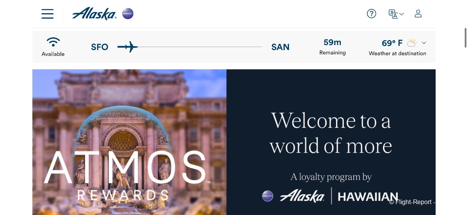Image resolution: width=468 pixels, height=215 pixels.
Task: Open the Atmos Rewards banner image
Action: tap(129, 142)
